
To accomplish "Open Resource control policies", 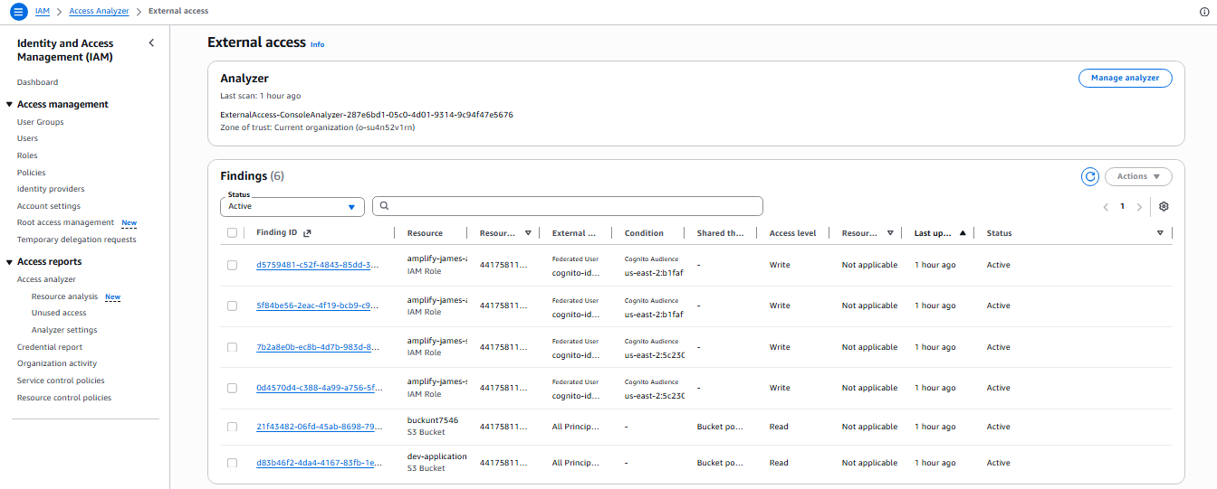I will coord(64,398).
